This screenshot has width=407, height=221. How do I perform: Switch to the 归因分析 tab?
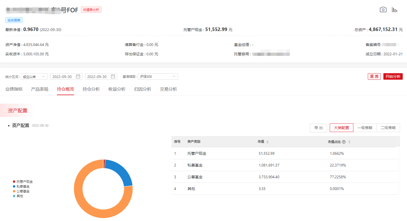tap(142, 89)
